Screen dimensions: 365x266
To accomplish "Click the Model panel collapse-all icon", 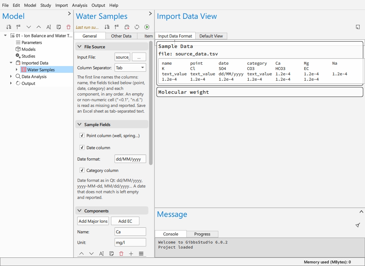I will tap(18, 27).
